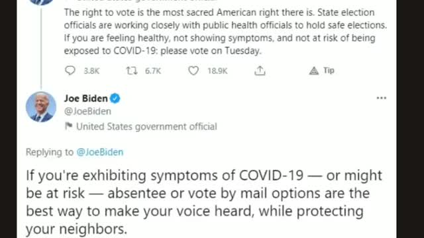
Task: Click the reply speech bubble icon
Action: [70, 71]
